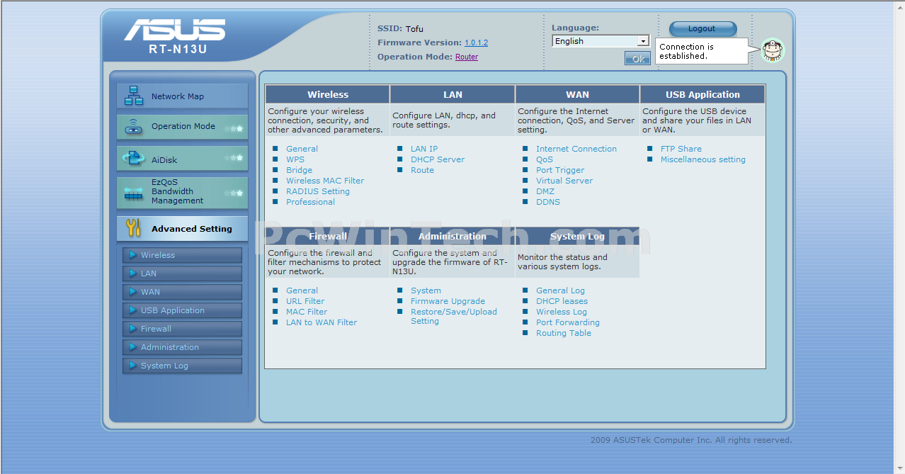Open Administration submenu in sidebar
The width and height of the screenshot is (905, 474).
click(x=183, y=347)
